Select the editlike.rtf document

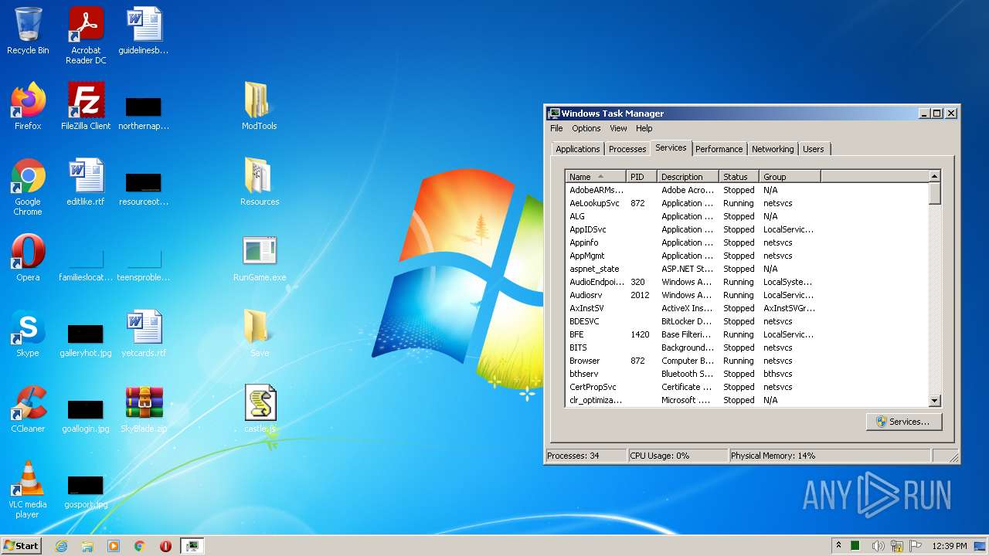(86, 182)
